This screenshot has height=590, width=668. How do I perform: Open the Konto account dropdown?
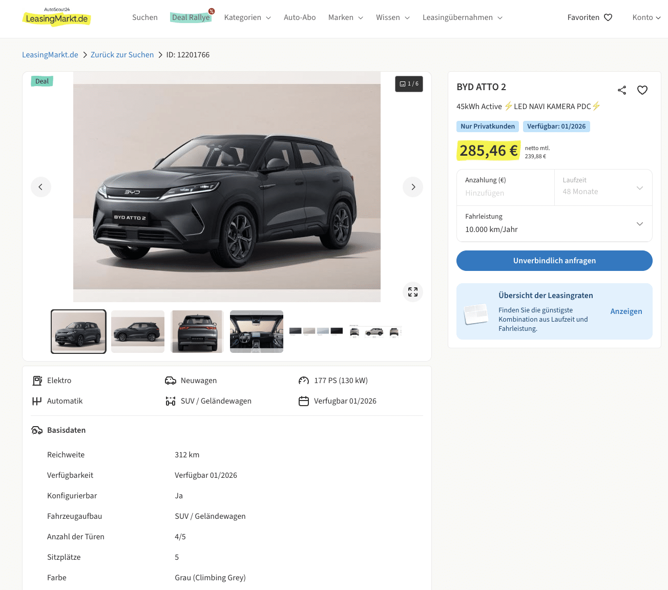(646, 17)
